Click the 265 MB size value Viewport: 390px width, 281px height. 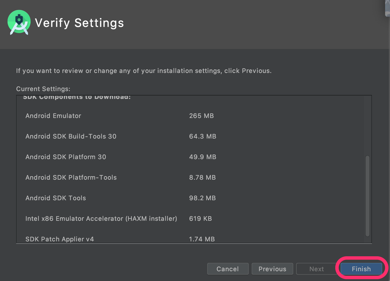[x=201, y=116]
